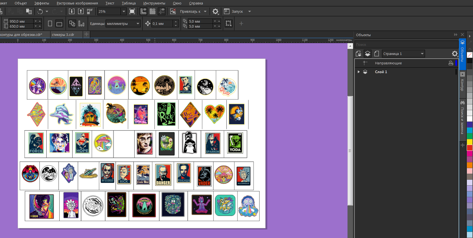Open the Окно menu
This screenshot has height=238, width=473.
177,3
